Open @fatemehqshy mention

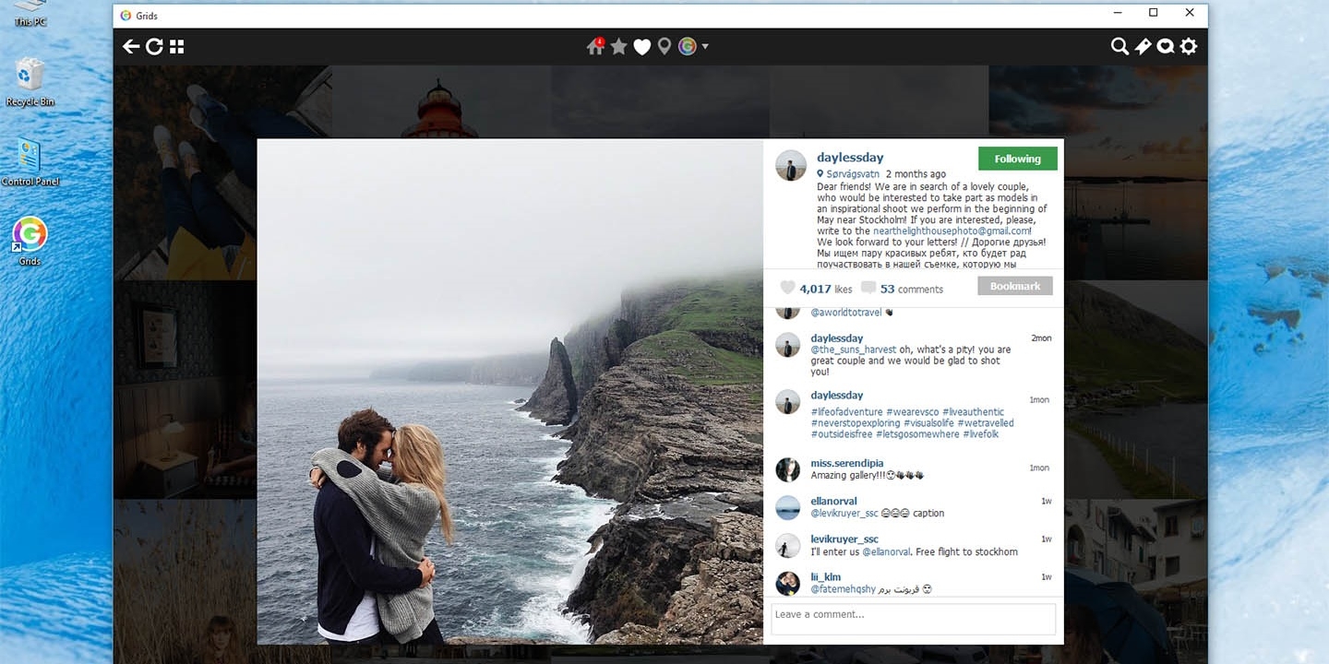coord(844,588)
